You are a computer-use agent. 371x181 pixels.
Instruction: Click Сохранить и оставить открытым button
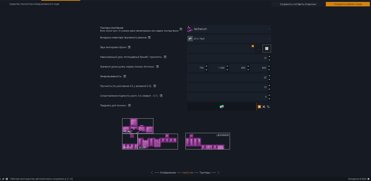[x=298, y=4]
